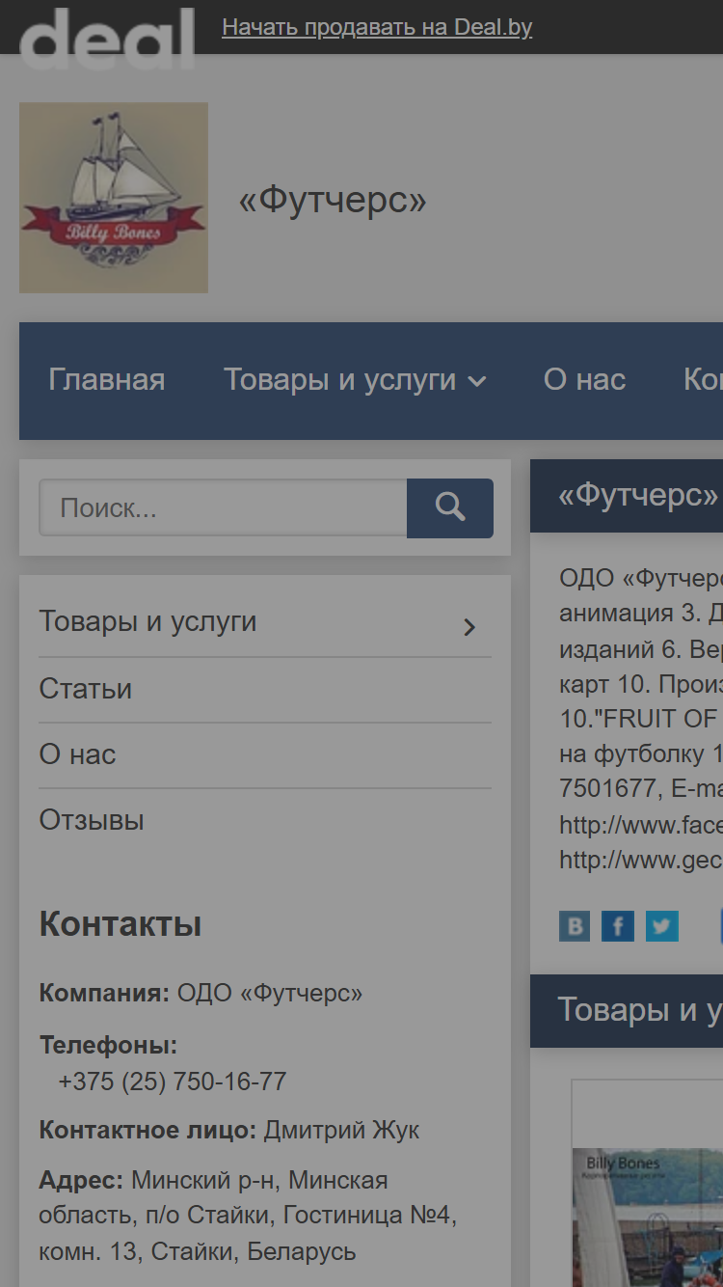Open Статьи in the sidebar menu
The image size is (723, 1287).
pos(86,689)
